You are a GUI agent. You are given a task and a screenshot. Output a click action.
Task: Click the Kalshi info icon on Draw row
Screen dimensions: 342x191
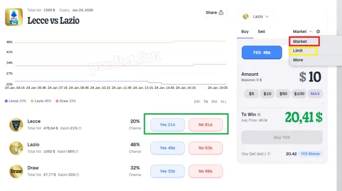coord(77,175)
